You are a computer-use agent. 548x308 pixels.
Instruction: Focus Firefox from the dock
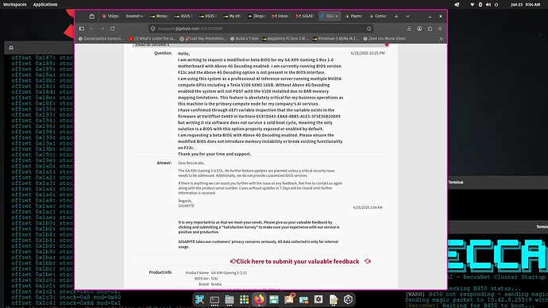pyautogui.click(x=259, y=299)
